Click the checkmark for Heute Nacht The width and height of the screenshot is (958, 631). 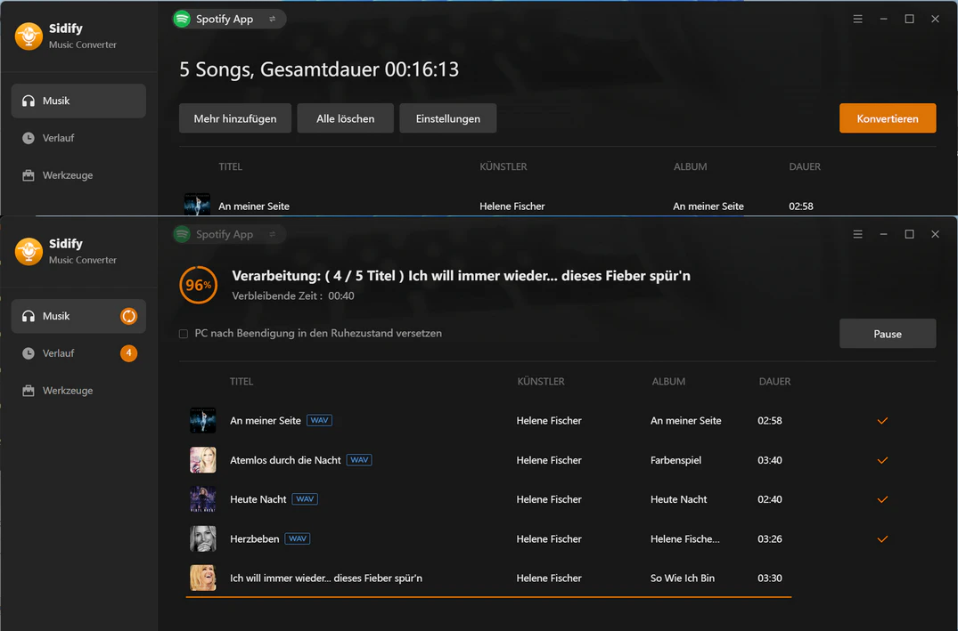click(x=882, y=499)
